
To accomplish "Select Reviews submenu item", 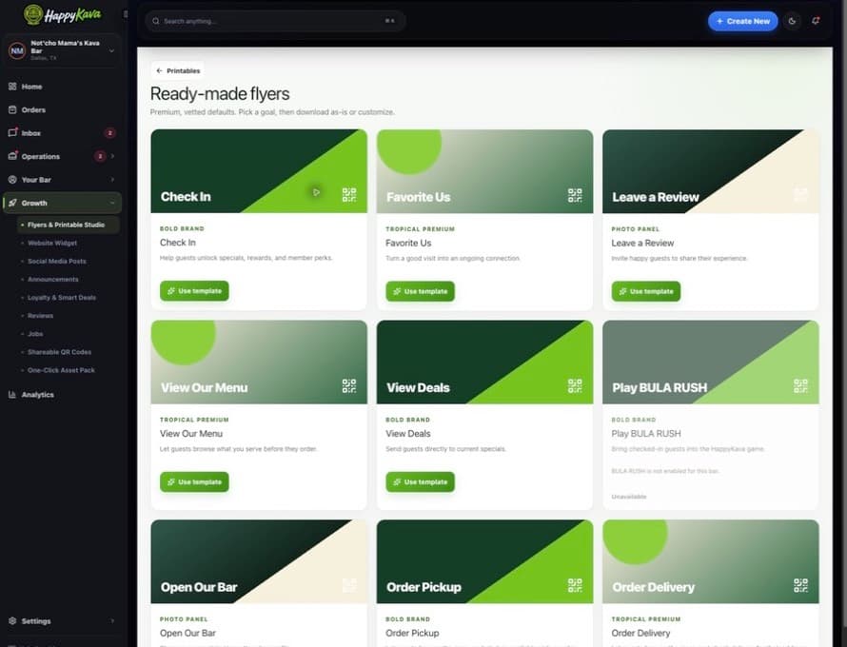I will [41, 316].
